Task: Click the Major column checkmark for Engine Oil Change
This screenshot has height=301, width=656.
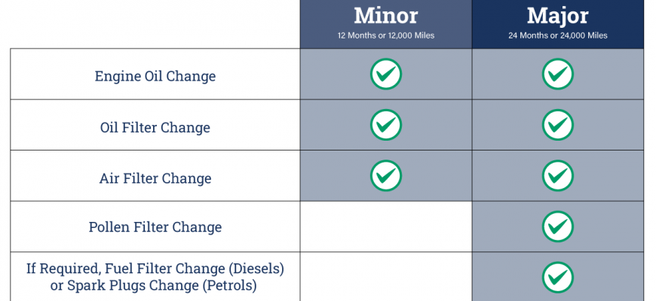Action: pyautogui.click(x=558, y=74)
